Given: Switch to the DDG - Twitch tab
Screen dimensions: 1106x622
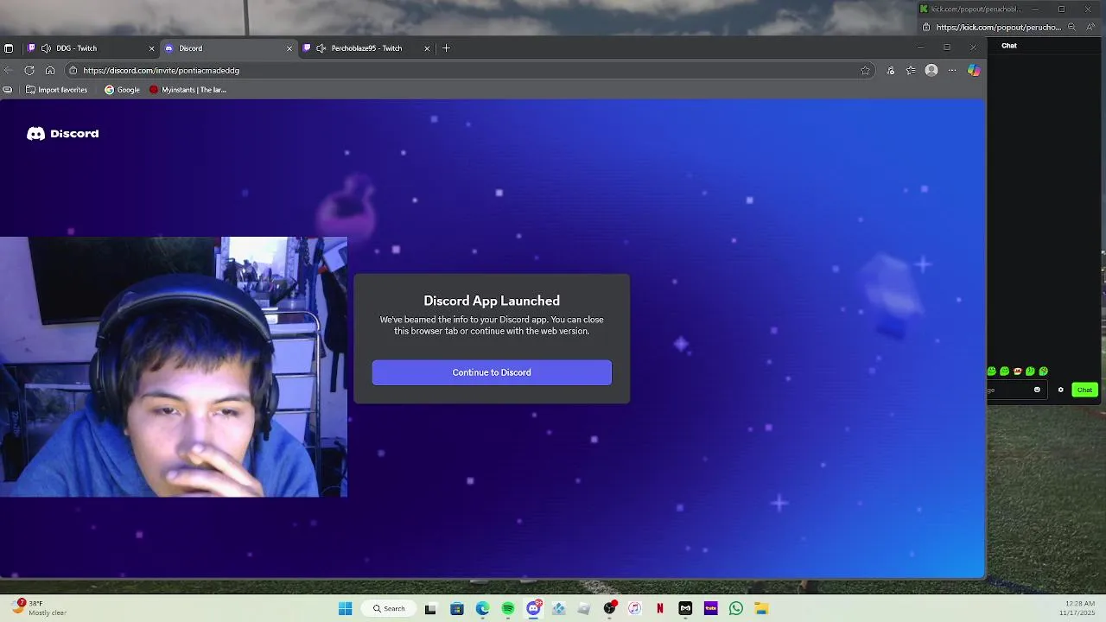Looking at the screenshot, I should 91,48.
